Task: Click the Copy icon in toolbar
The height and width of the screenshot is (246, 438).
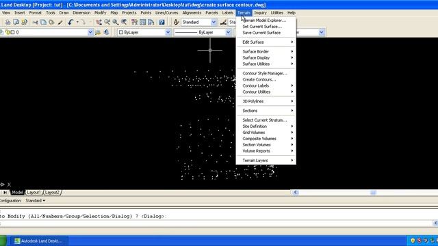Action: (x=43, y=23)
